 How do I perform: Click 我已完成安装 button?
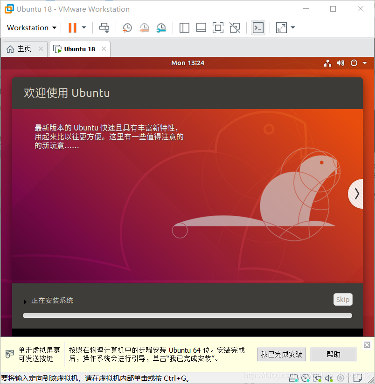click(282, 354)
